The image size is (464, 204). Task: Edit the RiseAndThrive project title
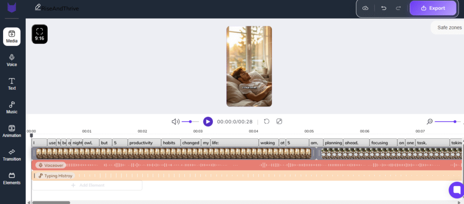60,8
